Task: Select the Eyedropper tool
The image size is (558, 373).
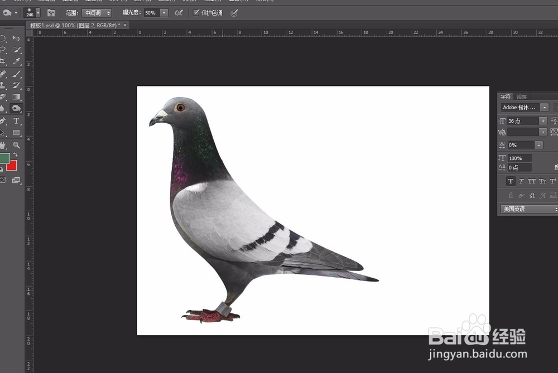Action: coord(16,61)
